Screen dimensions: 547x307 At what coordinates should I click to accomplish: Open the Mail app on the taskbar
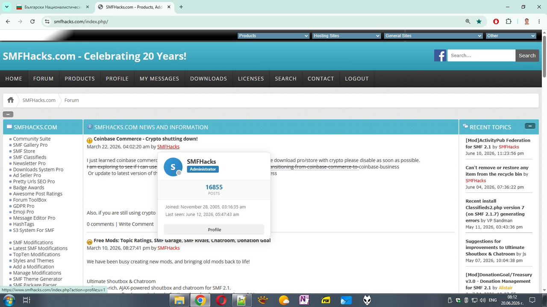click(346, 300)
